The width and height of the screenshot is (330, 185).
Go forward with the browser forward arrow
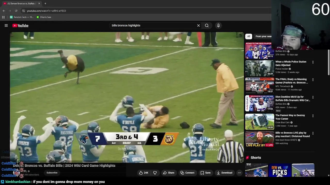point(10,11)
